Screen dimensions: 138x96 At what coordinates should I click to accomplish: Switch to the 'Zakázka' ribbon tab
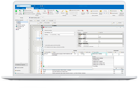tap(23, 8)
